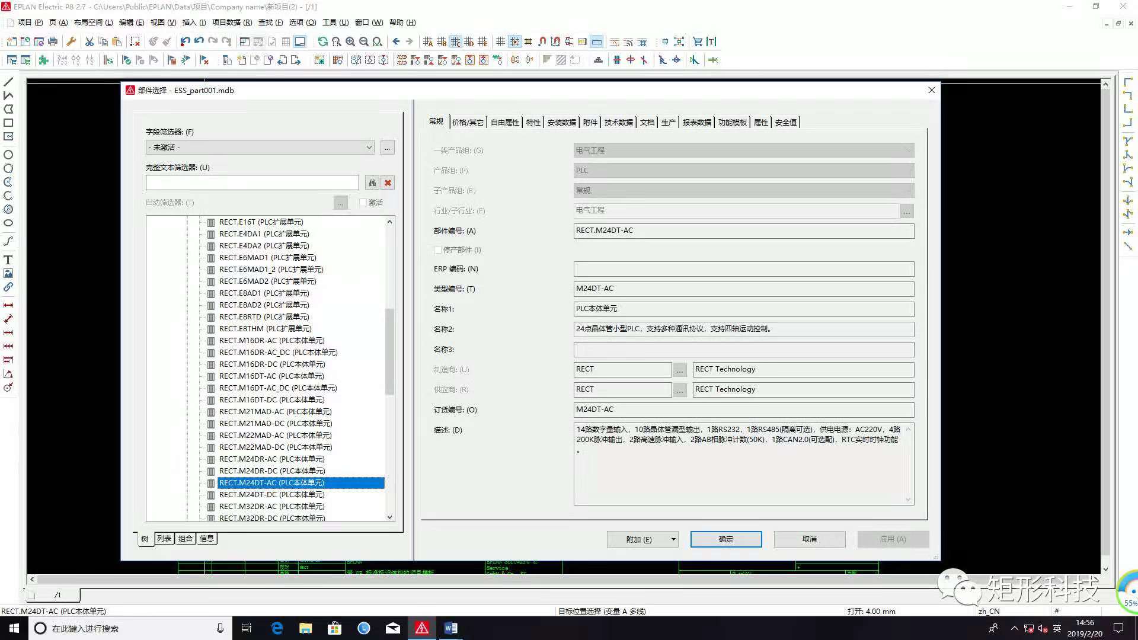Click the wrench settings icon
Image resolution: width=1138 pixels, height=640 pixels.
[71, 41]
